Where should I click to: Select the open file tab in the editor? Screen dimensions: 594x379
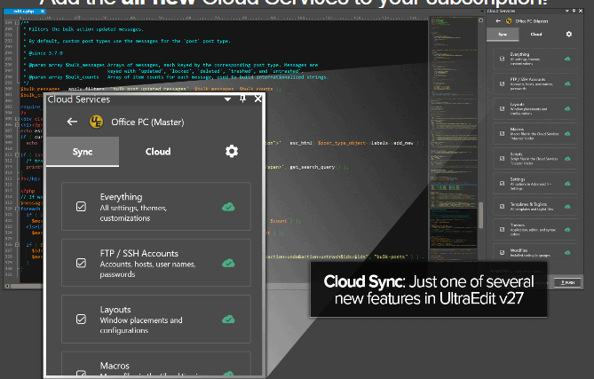(23, 12)
